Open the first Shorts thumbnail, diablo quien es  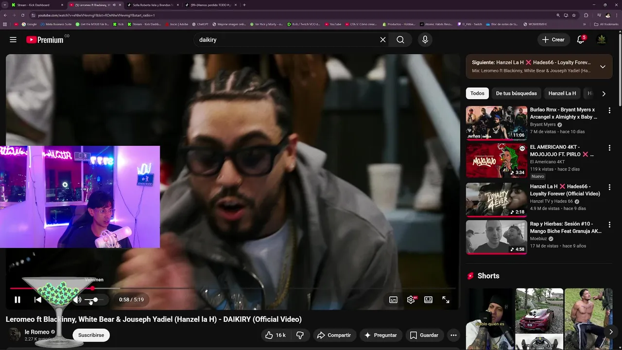click(489, 319)
